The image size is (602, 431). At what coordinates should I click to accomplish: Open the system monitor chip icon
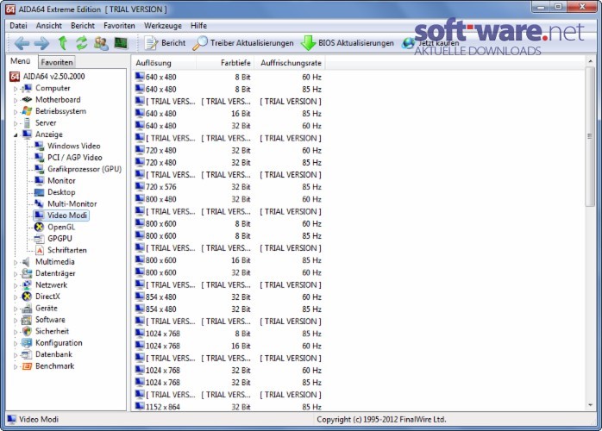tap(121, 43)
